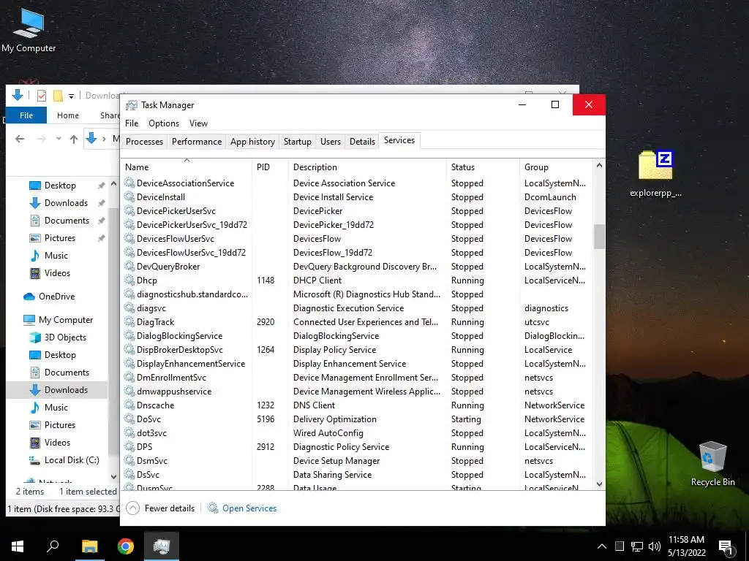Open Local Disk (C:) in the Explorer sidebar
This screenshot has width=749, height=561.
[72, 460]
